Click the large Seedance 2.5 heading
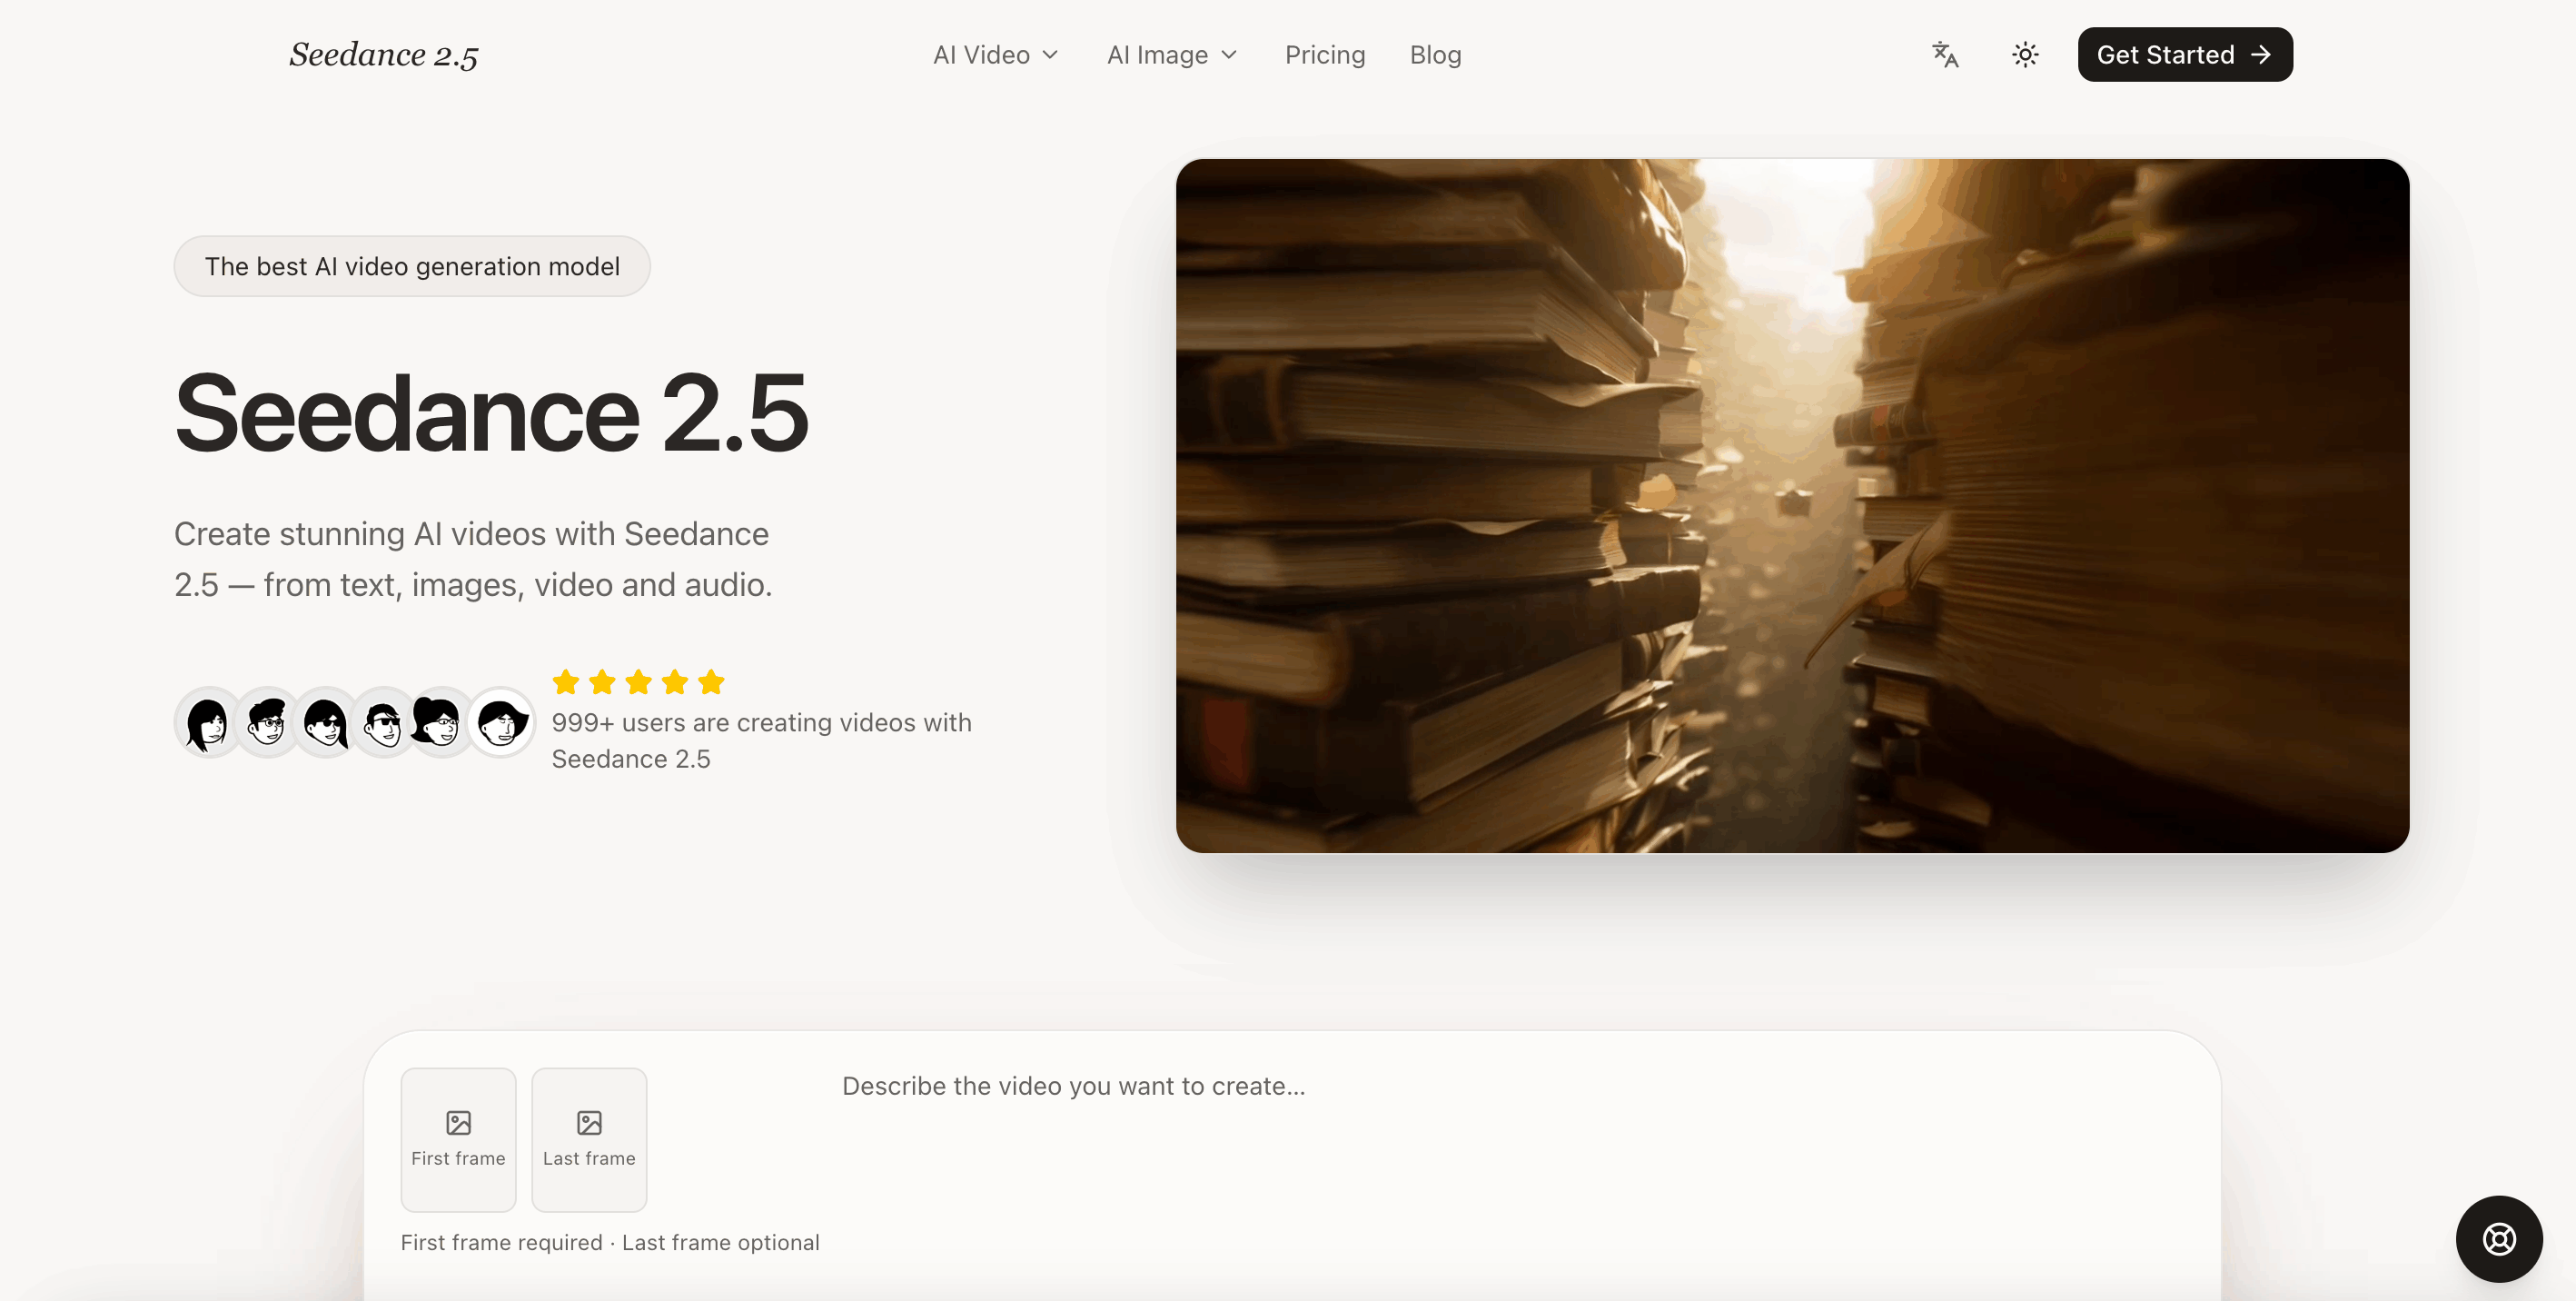This screenshot has height=1301, width=2576. click(491, 413)
